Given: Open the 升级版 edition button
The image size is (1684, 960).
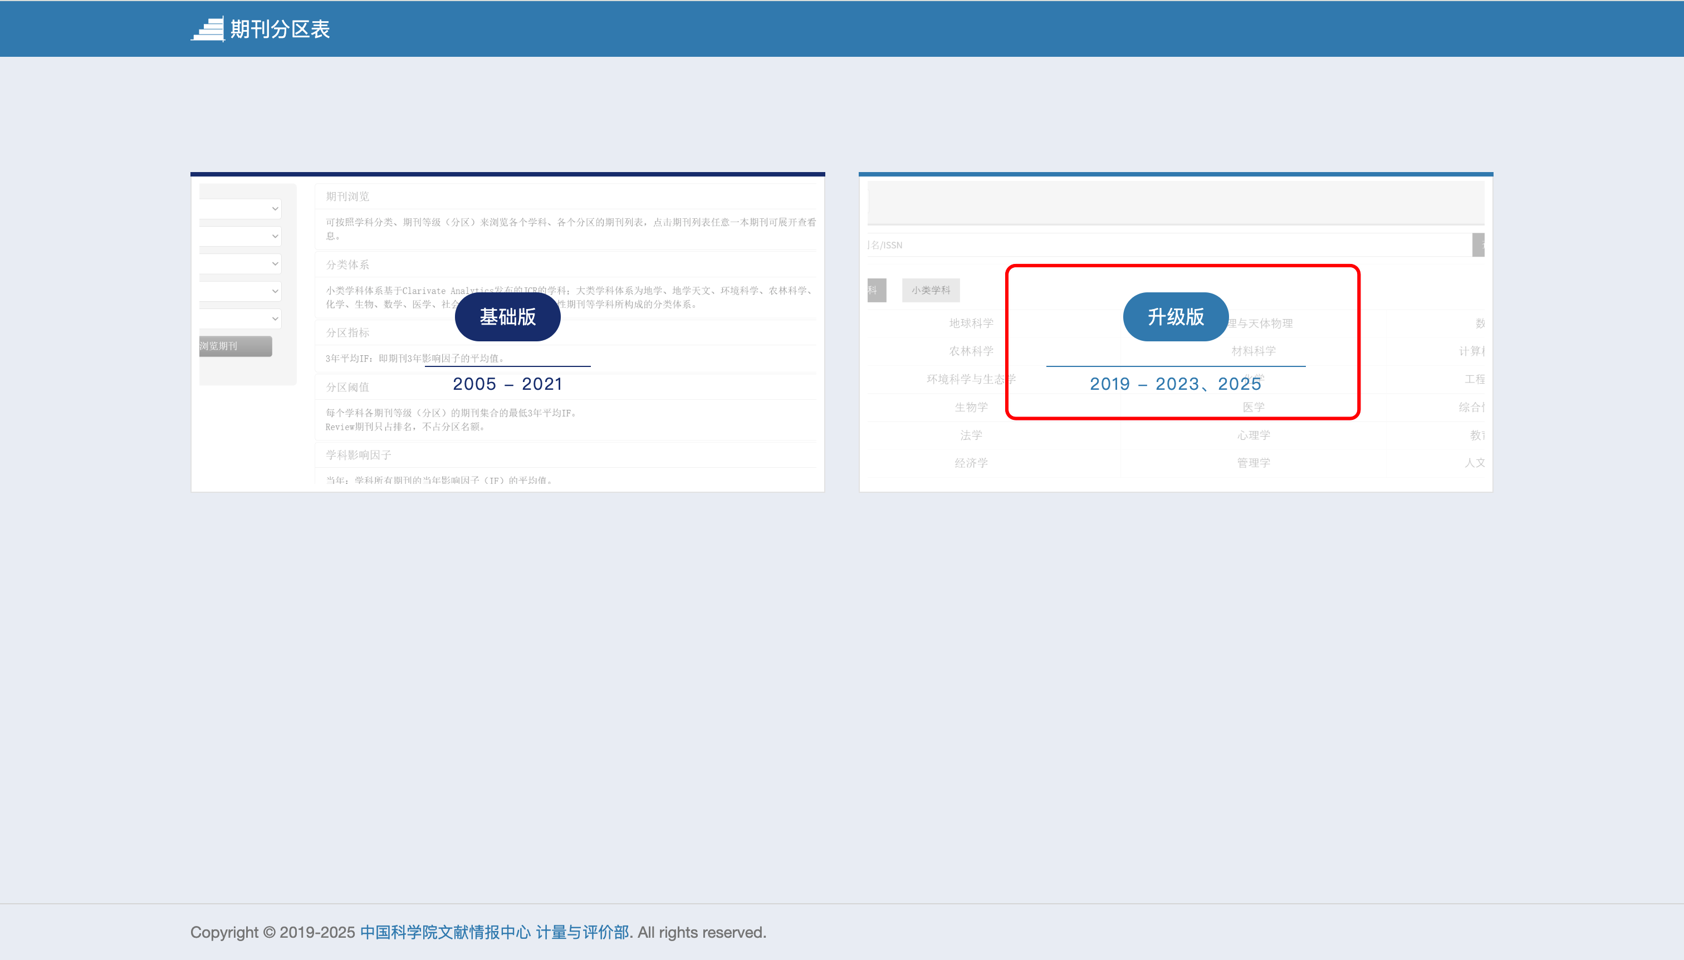Looking at the screenshot, I should click(x=1175, y=316).
